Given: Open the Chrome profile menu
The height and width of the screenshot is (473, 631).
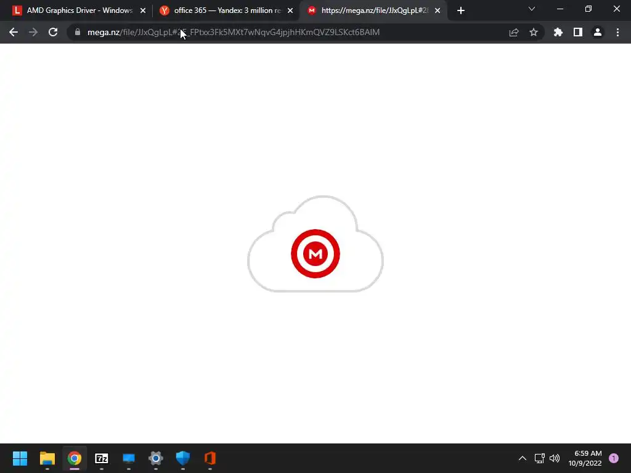Looking at the screenshot, I should tap(598, 32).
